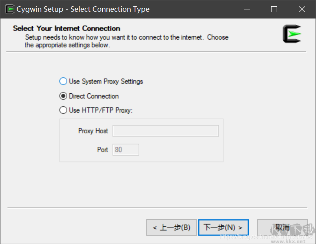The height and width of the screenshot is (244, 316).
Task: Select Direct Connection
Action: pos(63,96)
